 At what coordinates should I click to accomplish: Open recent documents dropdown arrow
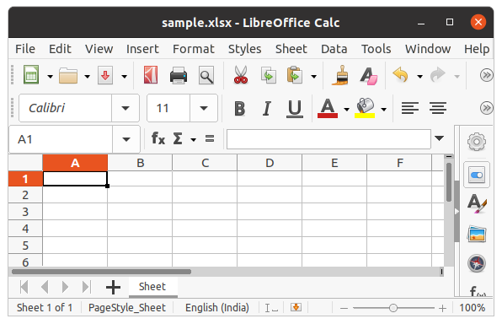(x=87, y=76)
